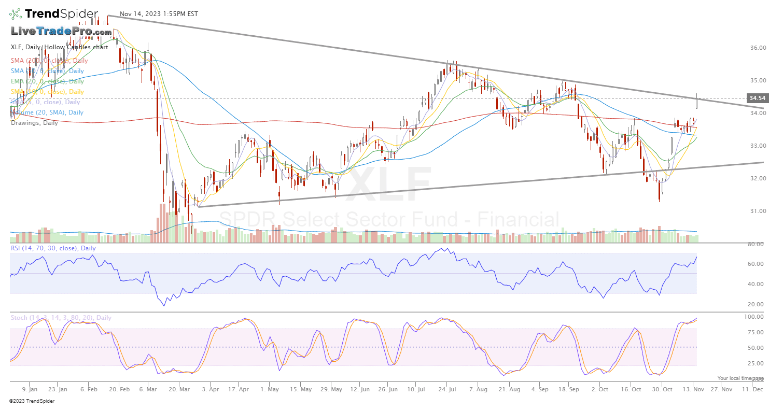Screen dimensions: 783x411
Task: Click the 15. May date label
Action: click(300, 389)
